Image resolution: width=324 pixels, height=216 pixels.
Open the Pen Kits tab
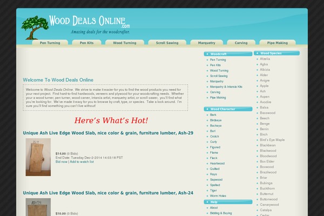point(86,43)
